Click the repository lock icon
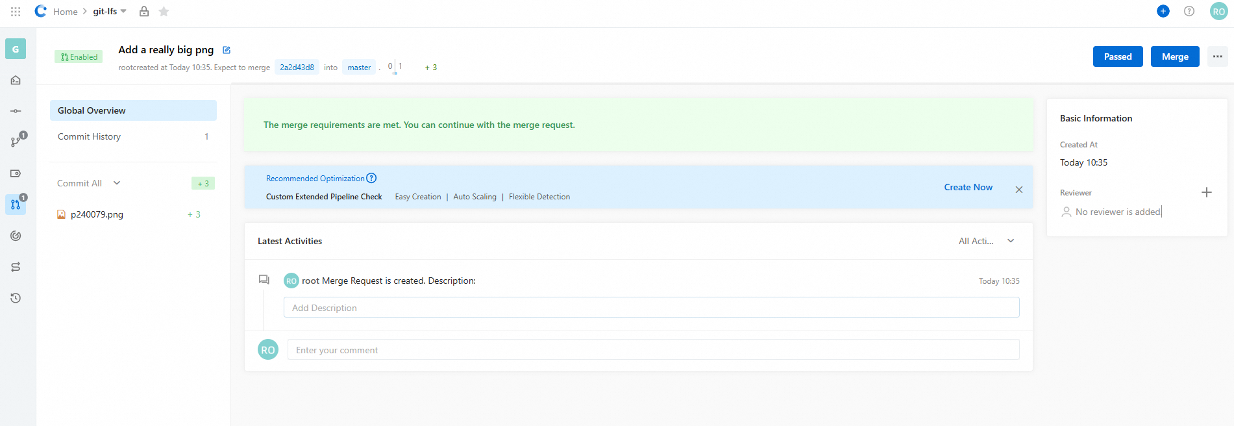 click(x=144, y=11)
